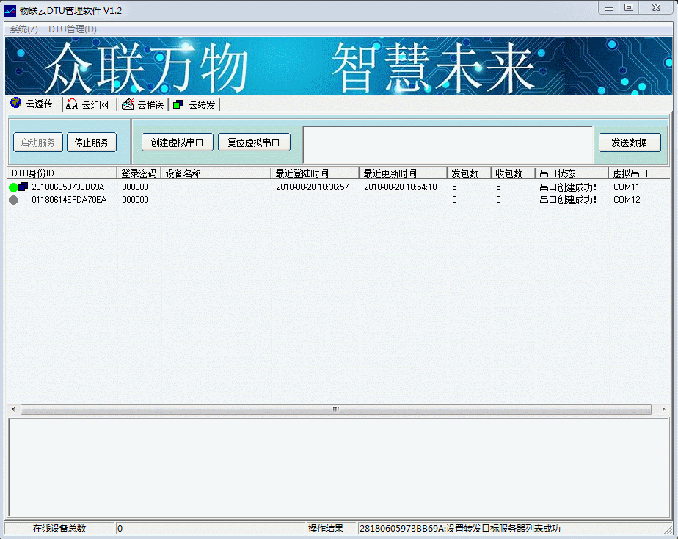Click the scrollbar right arrow
The image size is (678, 539).
coord(664,409)
